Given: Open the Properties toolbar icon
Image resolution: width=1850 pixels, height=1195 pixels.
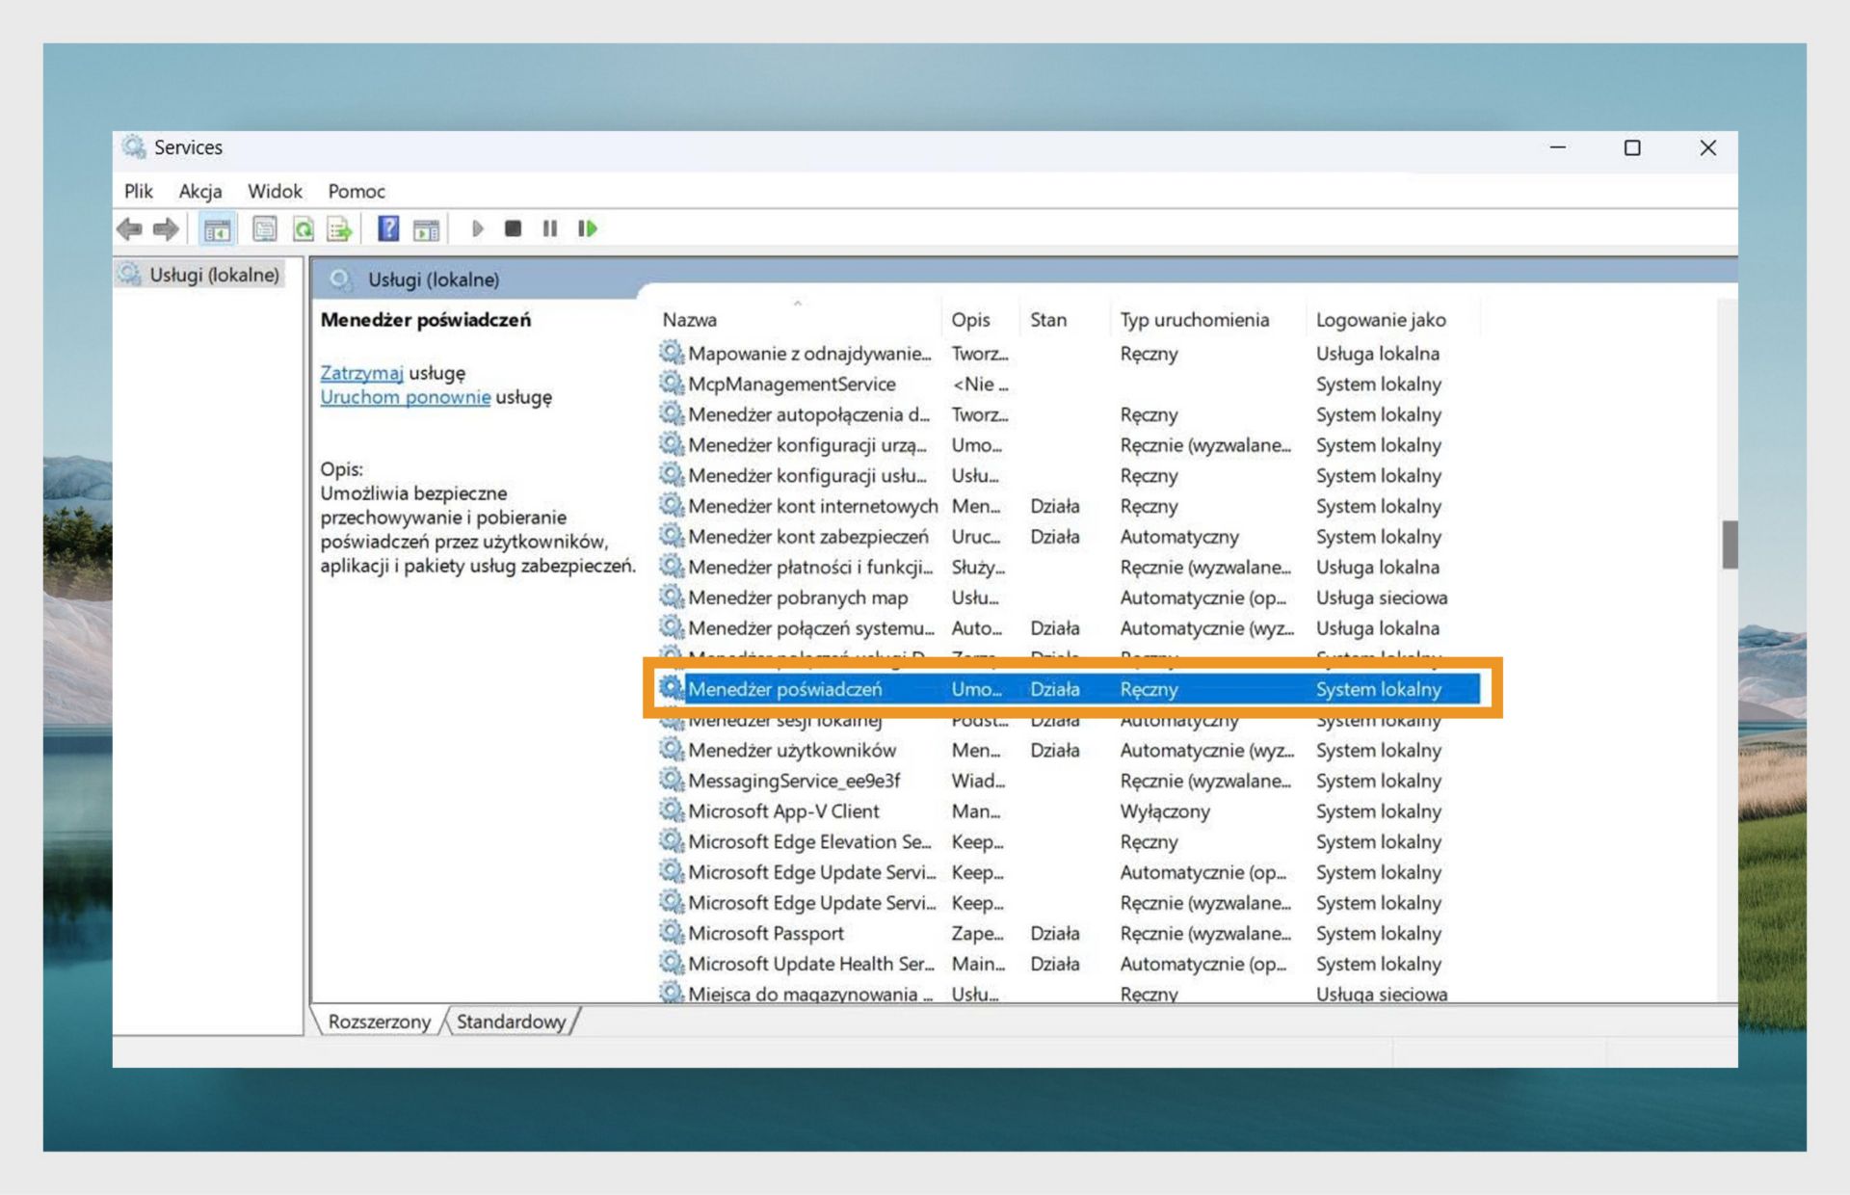Looking at the screenshot, I should tap(264, 229).
